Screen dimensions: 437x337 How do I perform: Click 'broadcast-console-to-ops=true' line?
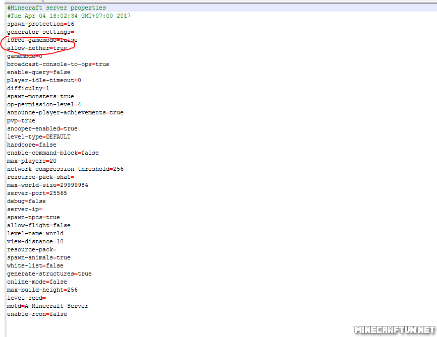[x=58, y=64]
